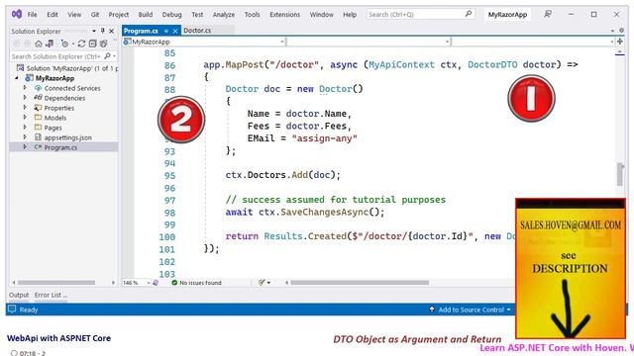Click the MyRazorApp solution name button
Image resolution: width=634 pixels, height=356 pixels.
click(x=507, y=15)
